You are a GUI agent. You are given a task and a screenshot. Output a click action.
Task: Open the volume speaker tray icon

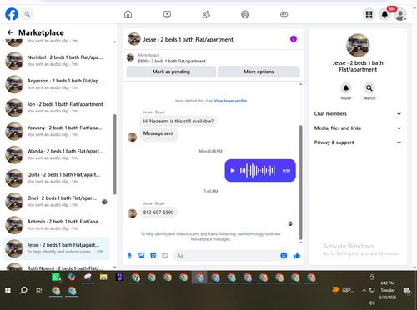(x=372, y=302)
